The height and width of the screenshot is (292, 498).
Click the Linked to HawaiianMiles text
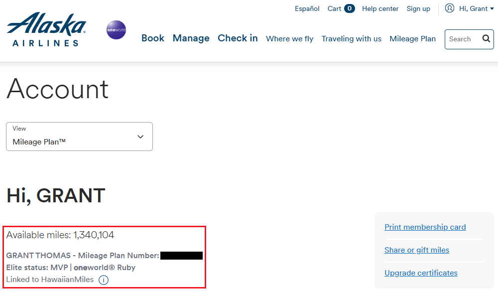(50, 280)
